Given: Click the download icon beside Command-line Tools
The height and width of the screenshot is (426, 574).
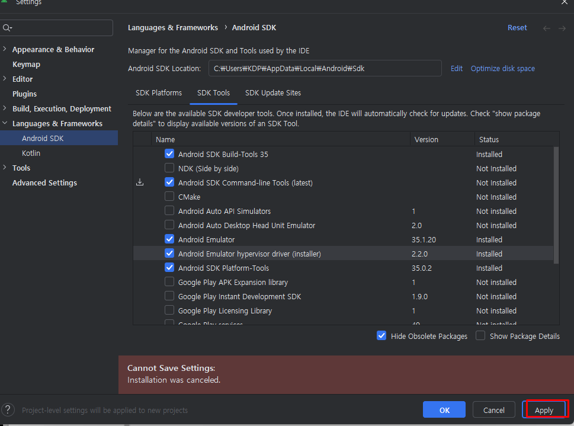Looking at the screenshot, I should [x=140, y=182].
